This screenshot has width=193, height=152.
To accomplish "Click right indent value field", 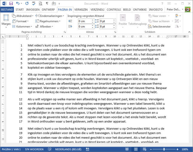I will click(x=85, y=27).
